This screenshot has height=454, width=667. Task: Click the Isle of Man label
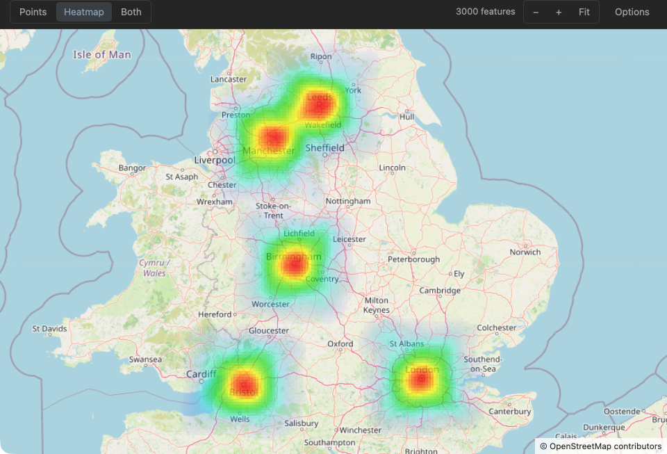tap(101, 54)
